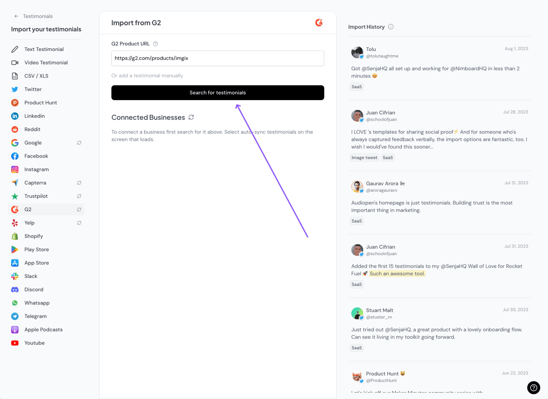The width and height of the screenshot is (548, 399).
Task: Click the Trustpilot star icon
Action: (15, 196)
